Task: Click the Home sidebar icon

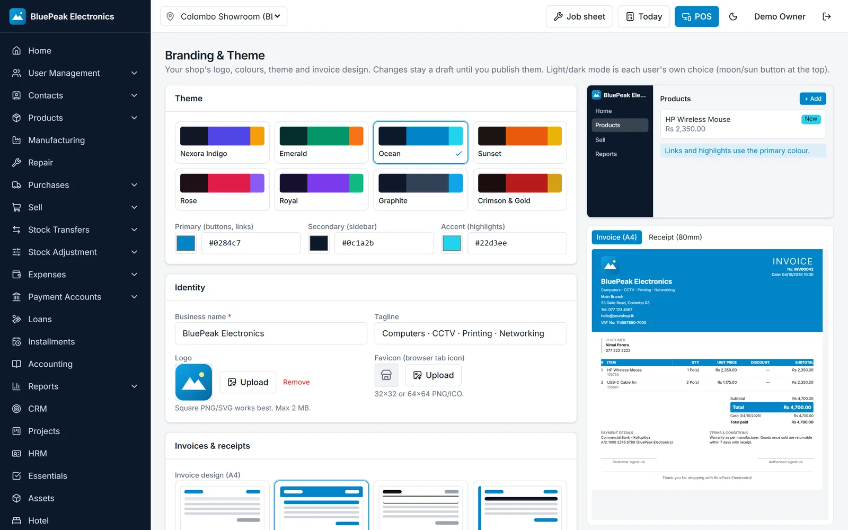Action: coord(16,51)
